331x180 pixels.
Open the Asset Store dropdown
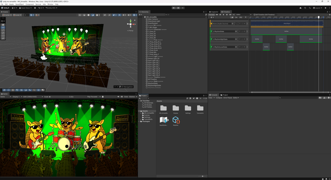pyautogui.click(x=25, y=8)
